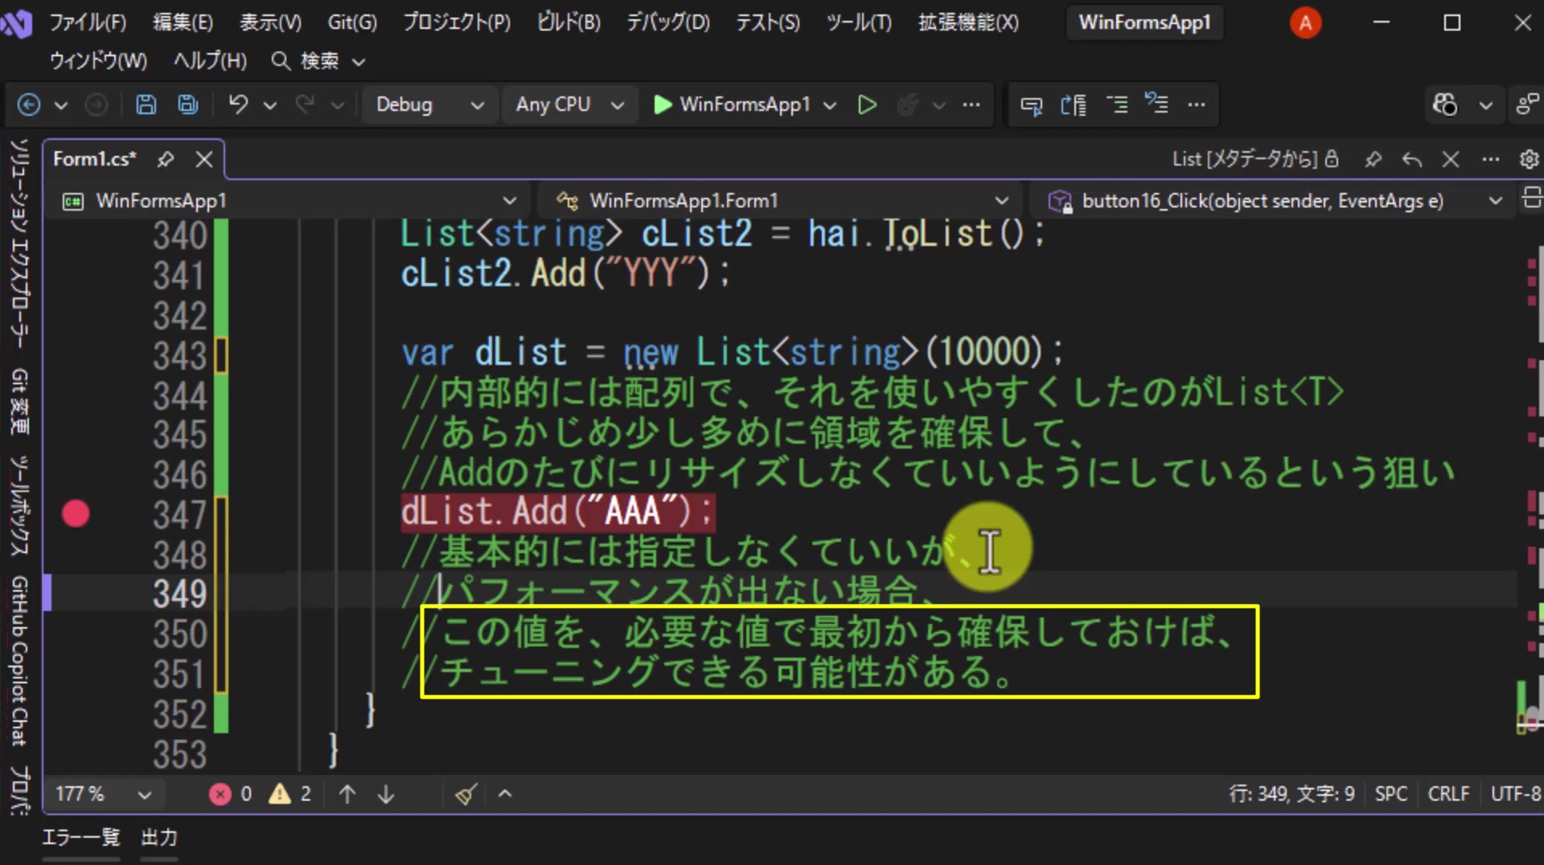Open the 編集(E) menu

coord(183,23)
